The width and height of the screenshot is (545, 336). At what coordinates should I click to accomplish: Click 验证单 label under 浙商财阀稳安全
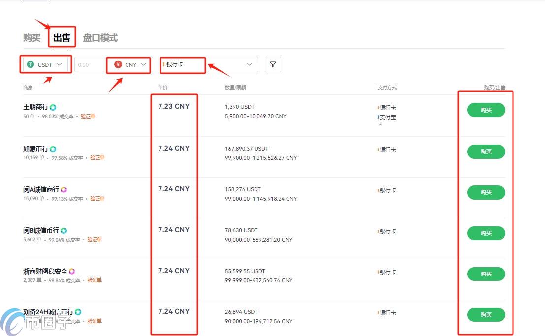coord(95,280)
